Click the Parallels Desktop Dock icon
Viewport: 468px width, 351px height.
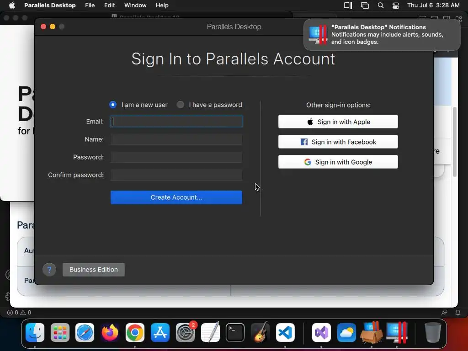(397, 333)
